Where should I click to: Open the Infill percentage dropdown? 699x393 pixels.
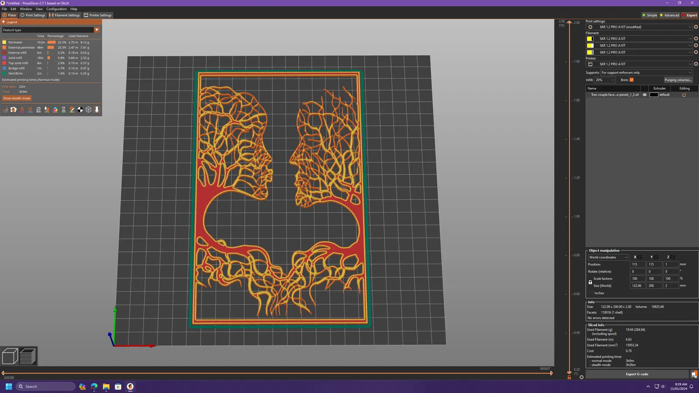(605, 80)
